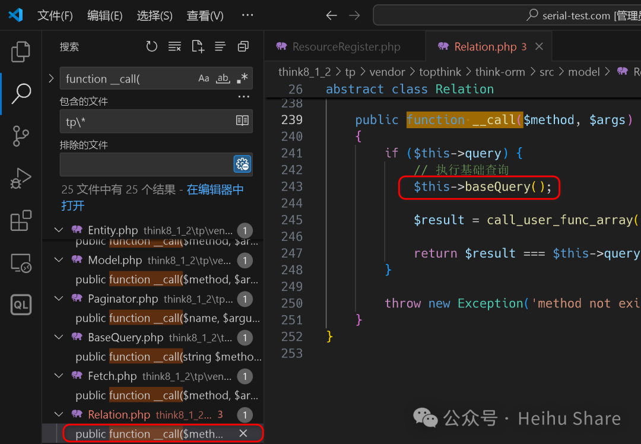Toggle Use Regular Expression option
Screen dimensions: 641x444
(242, 78)
